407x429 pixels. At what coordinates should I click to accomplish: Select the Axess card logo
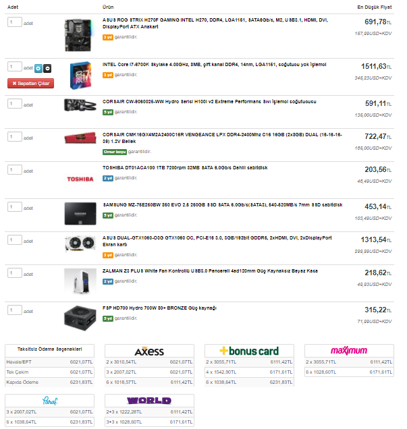coord(149,351)
